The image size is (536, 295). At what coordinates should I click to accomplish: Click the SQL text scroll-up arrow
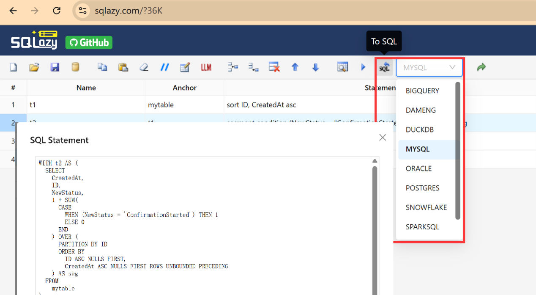(x=375, y=161)
